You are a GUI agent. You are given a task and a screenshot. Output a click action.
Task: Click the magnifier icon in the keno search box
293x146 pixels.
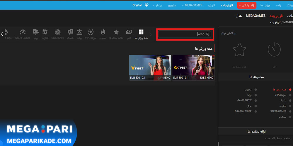(x=208, y=34)
